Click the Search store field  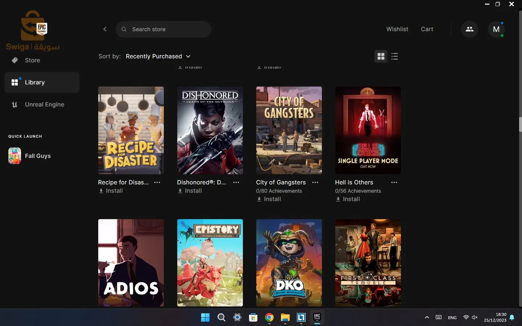pos(163,29)
